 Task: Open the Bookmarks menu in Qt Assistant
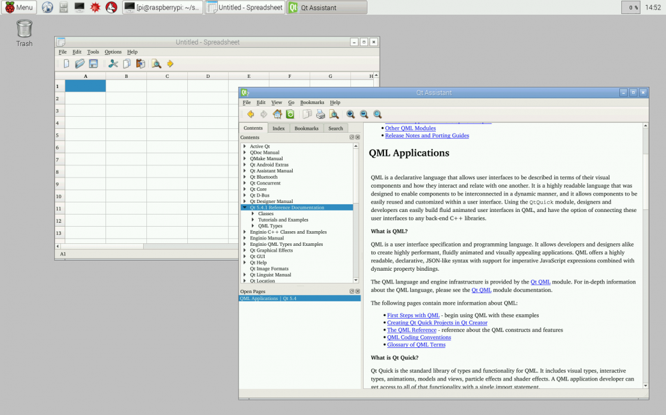click(312, 102)
